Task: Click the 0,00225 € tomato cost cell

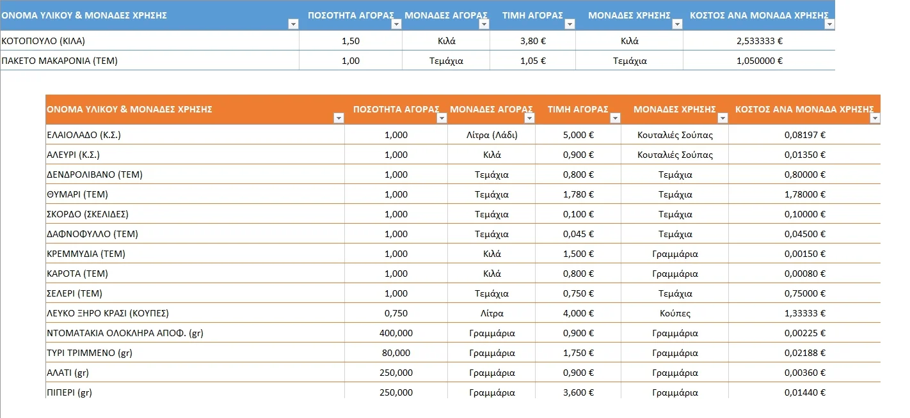Action: point(804,333)
